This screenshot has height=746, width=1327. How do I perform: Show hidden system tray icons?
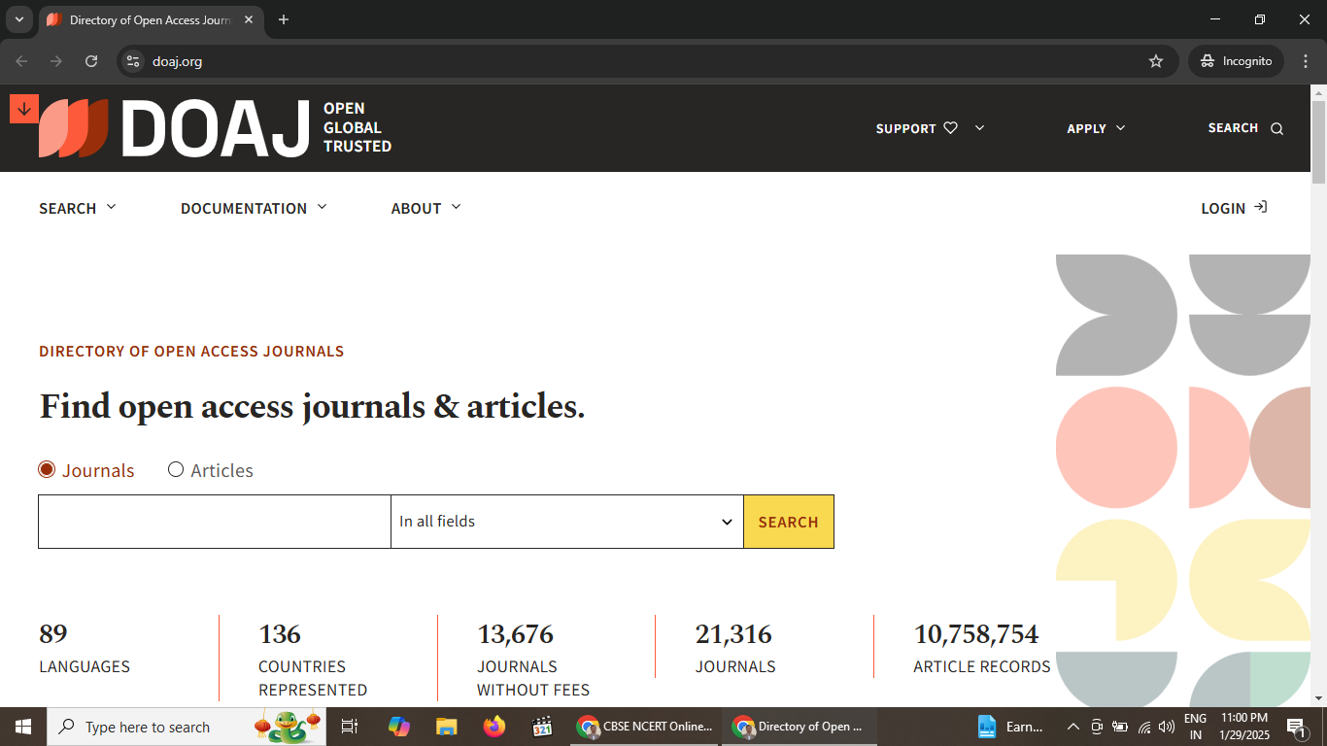(x=1073, y=727)
